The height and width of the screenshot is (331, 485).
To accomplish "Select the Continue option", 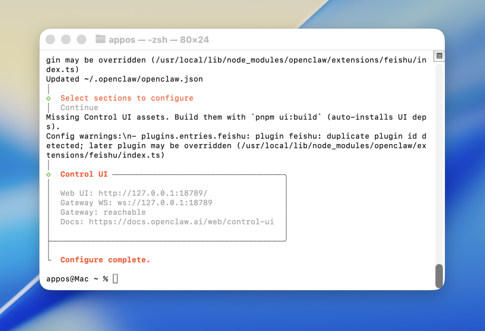I will coord(79,108).
